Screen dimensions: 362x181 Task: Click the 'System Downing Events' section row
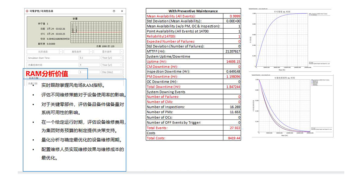tap(193, 92)
